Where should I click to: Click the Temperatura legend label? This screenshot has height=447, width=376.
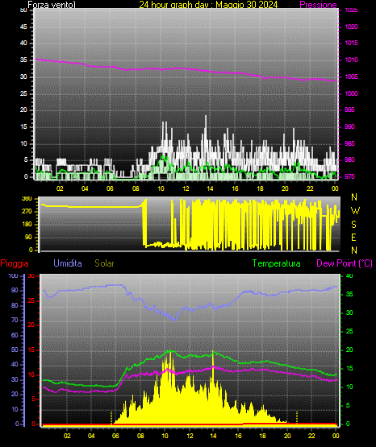277,263
